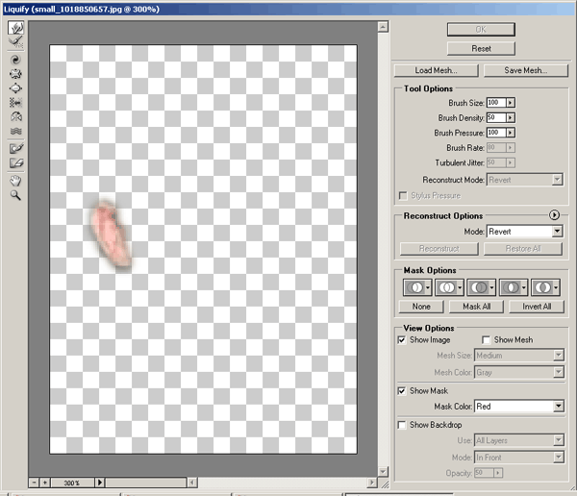Turn on Show Backdrop option
This screenshot has height=496, width=577.
coord(402,425)
